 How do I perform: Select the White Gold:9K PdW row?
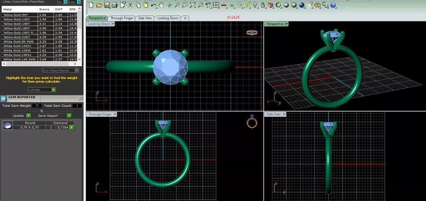tap(39, 42)
